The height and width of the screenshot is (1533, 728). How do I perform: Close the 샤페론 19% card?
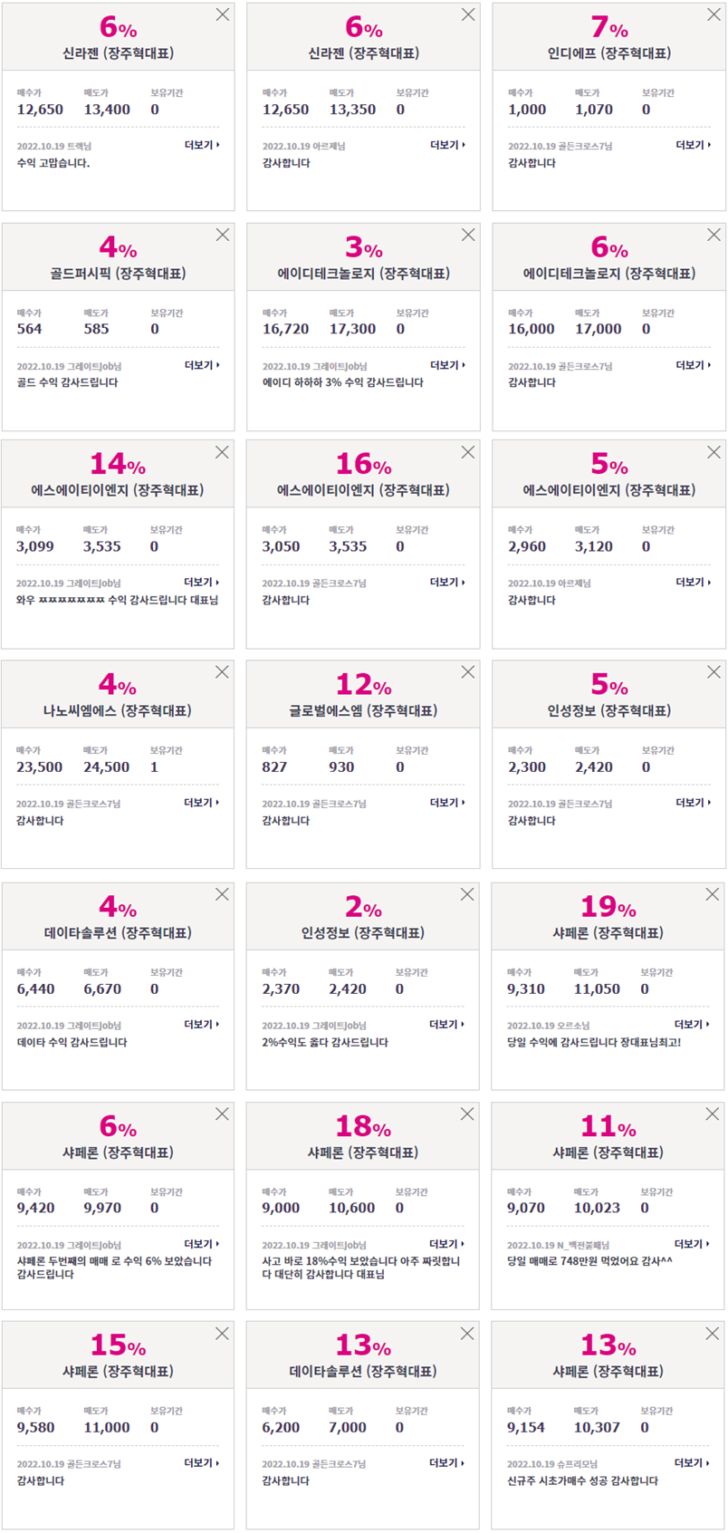point(713,894)
